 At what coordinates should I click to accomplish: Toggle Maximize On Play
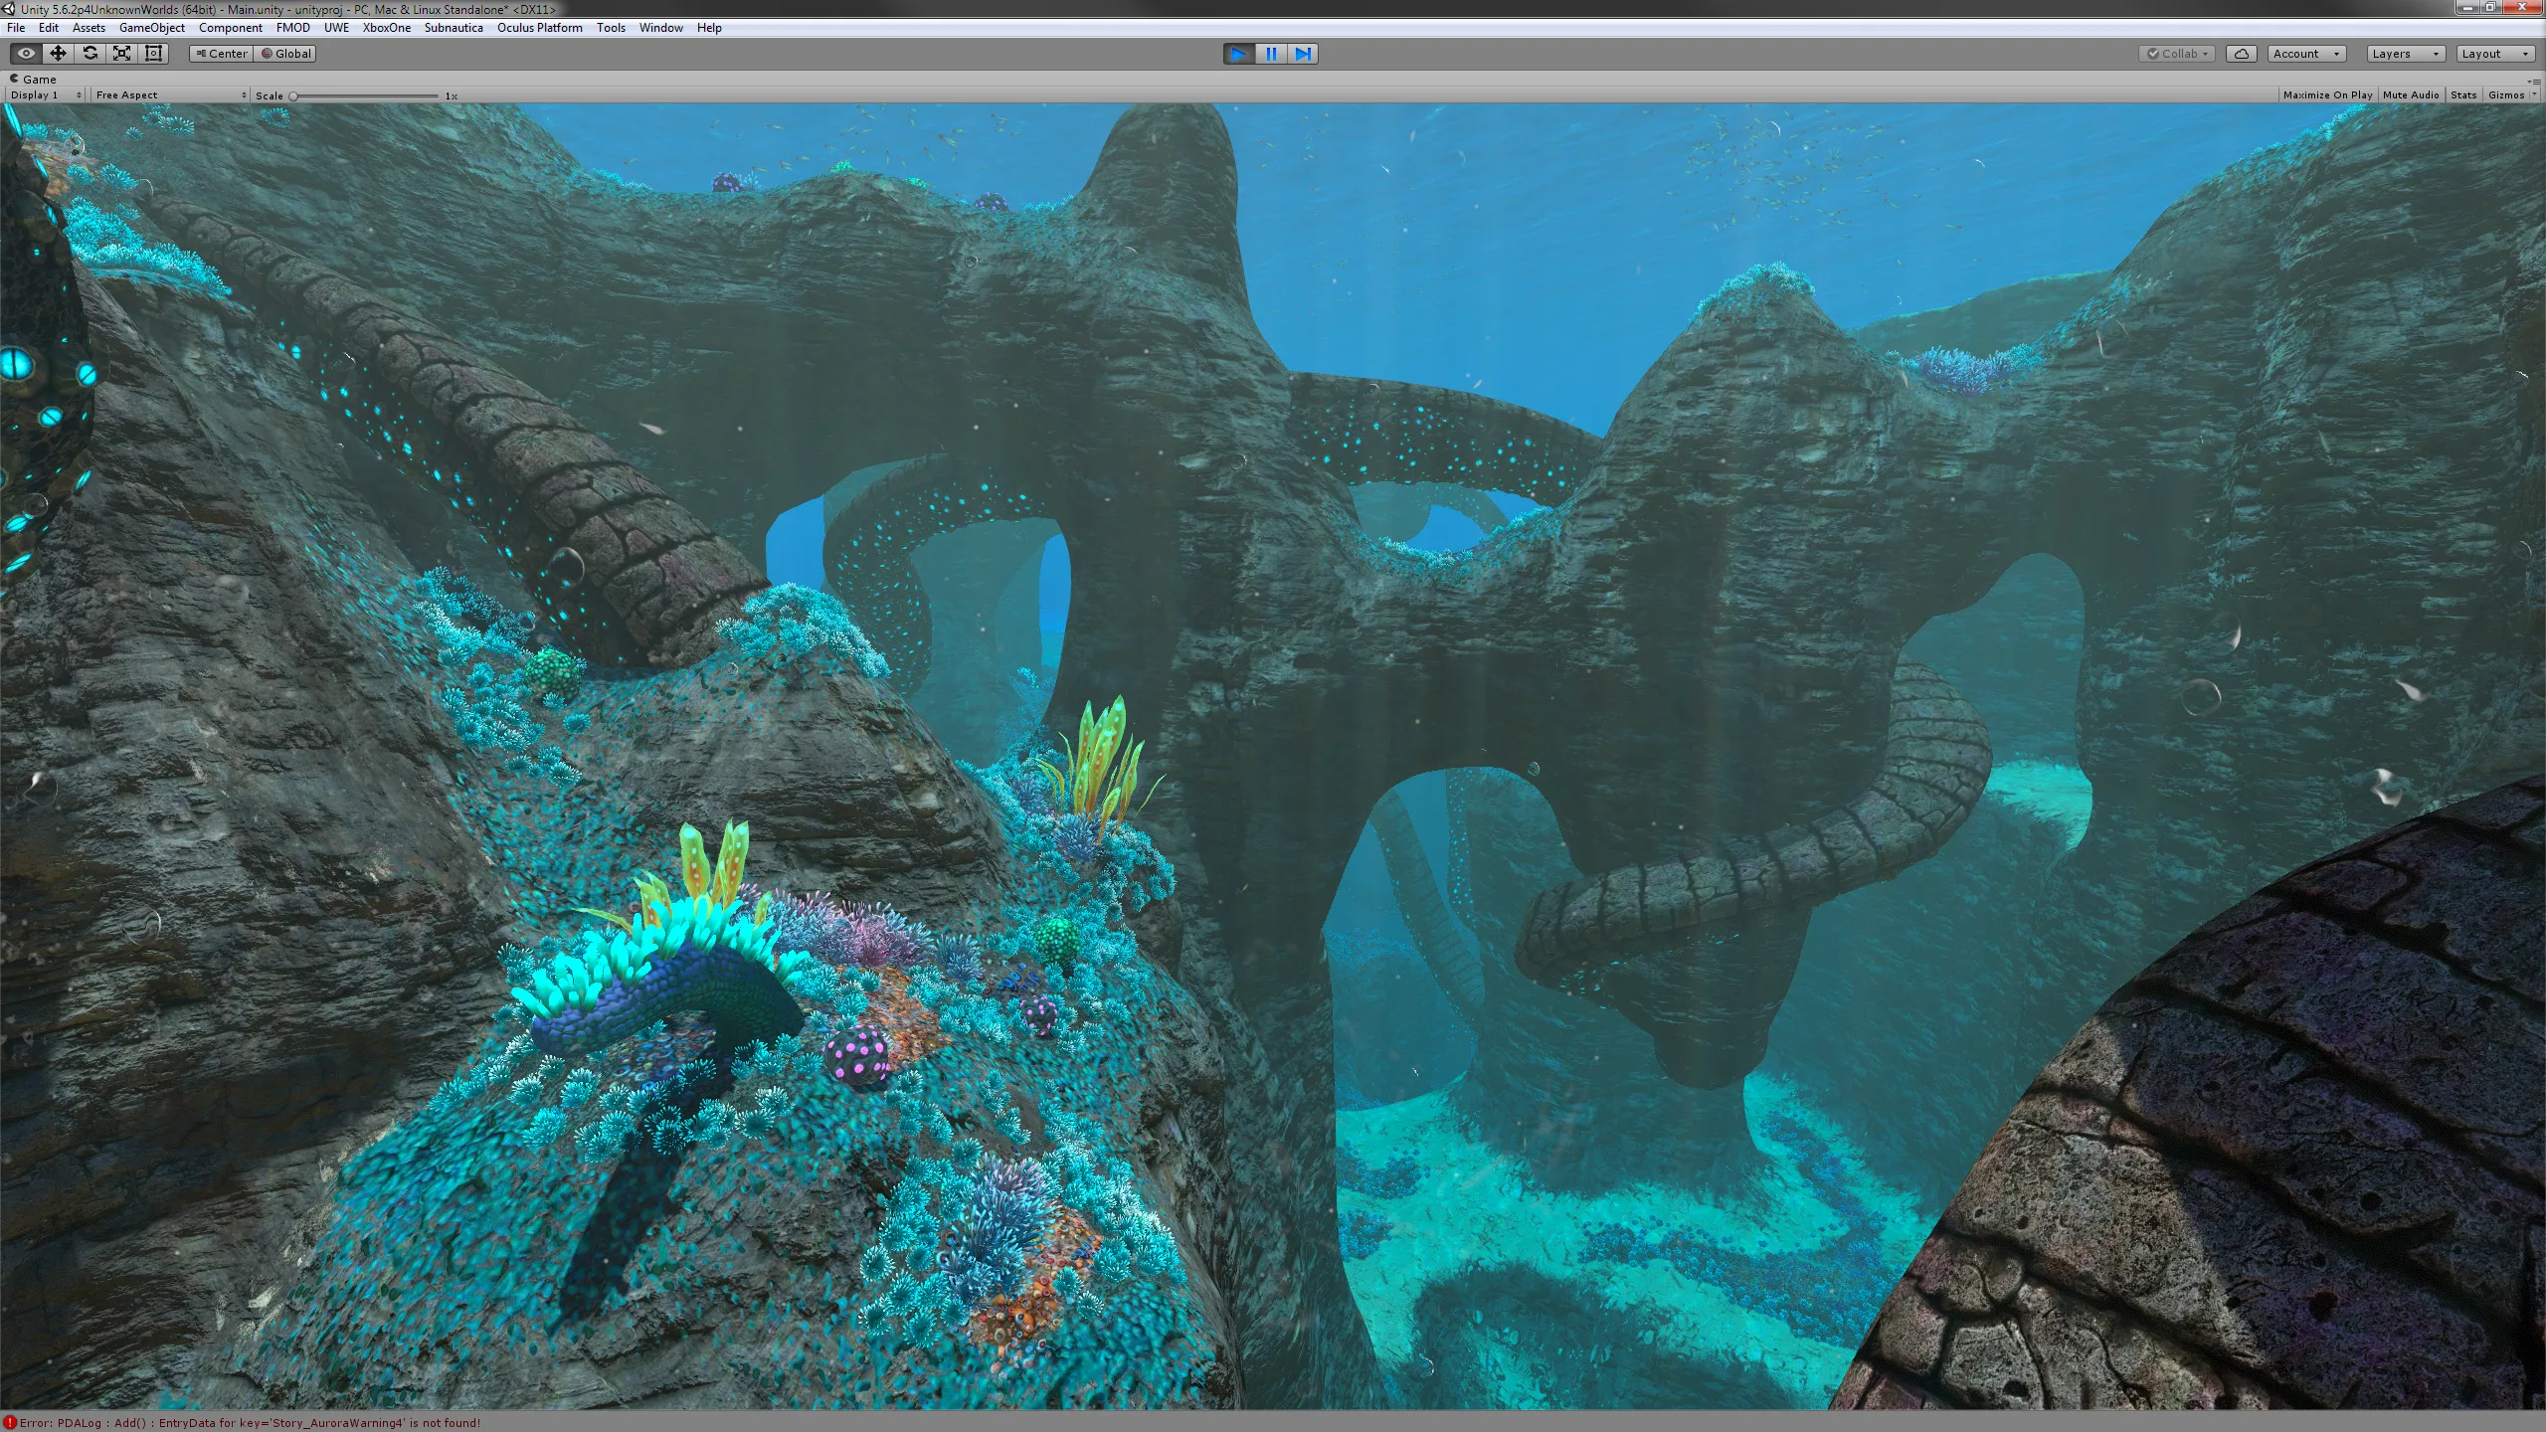tap(2327, 95)
